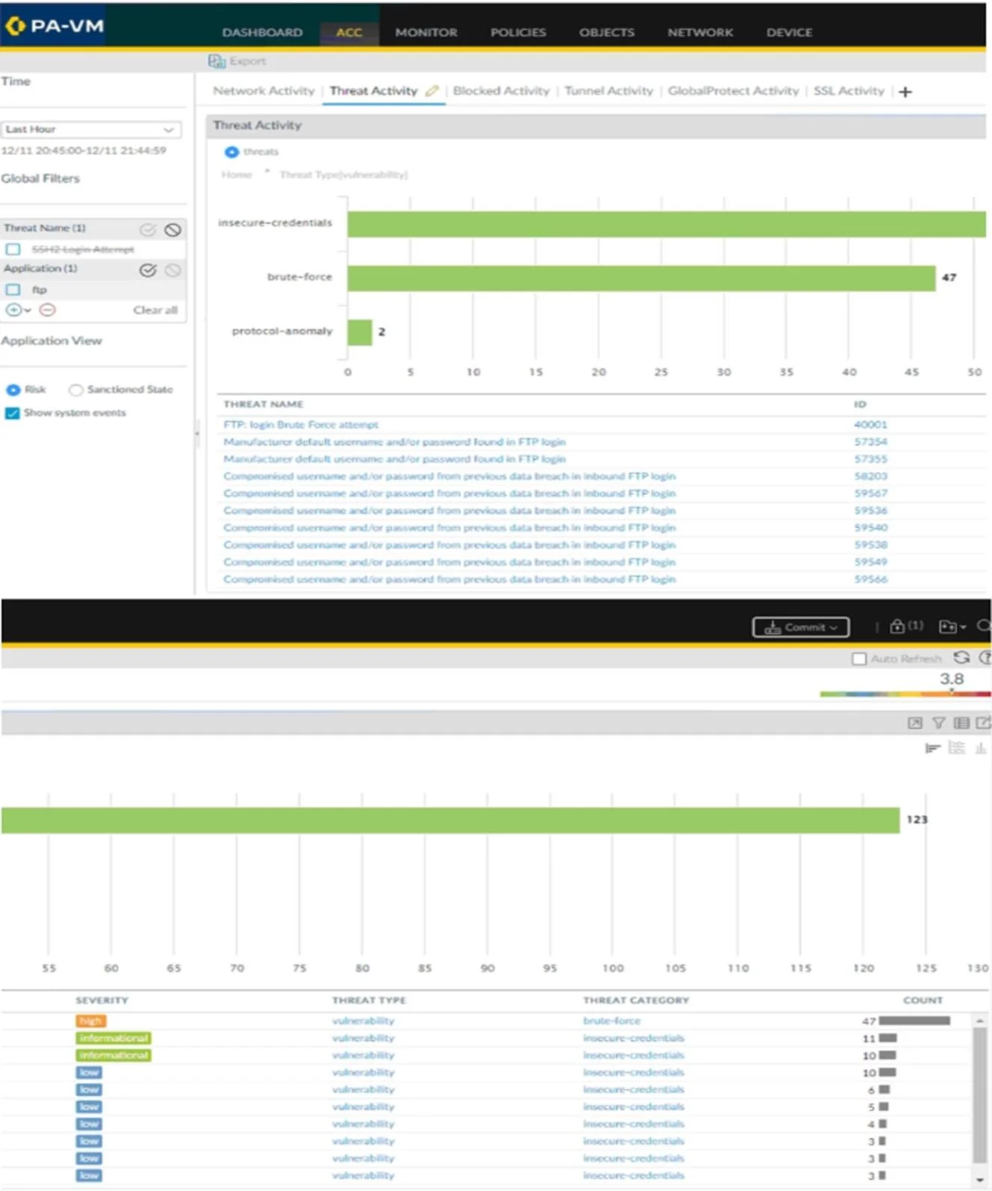Click the apply checkmark icon beside Application filter
This screenshot has height=1191, width=992.
pos(148,270)
